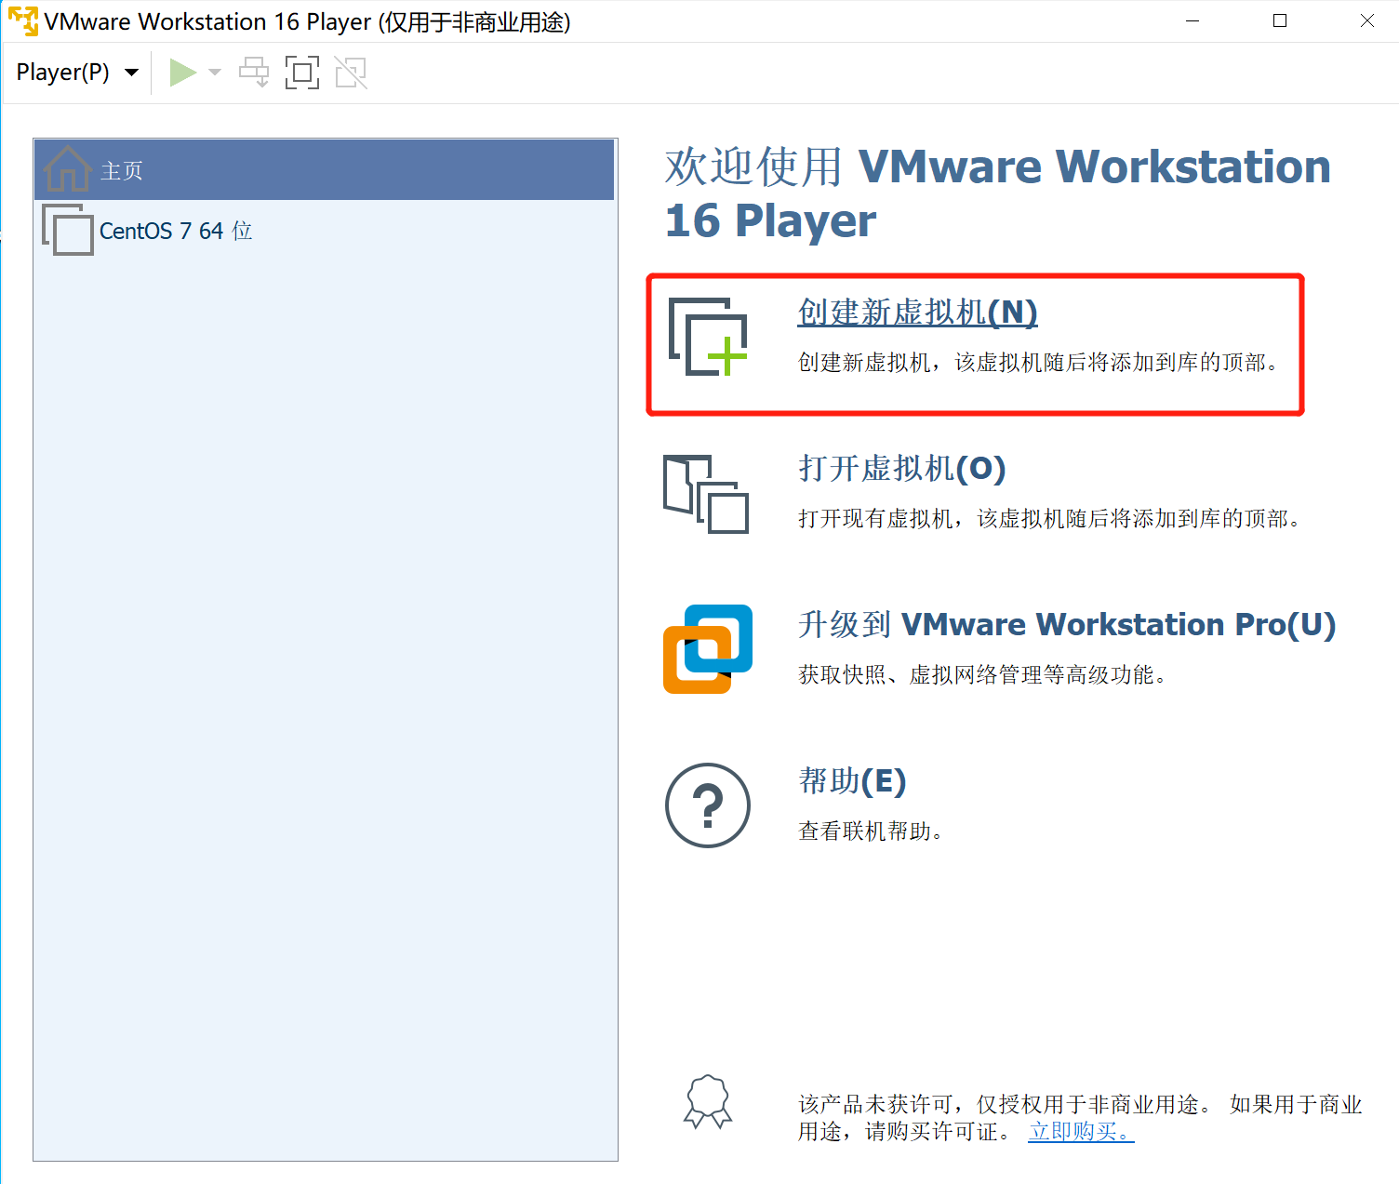Screen dimensions: 1399x1184
Task: Click the 立即购买 buy now link
Action: 1081,1132
